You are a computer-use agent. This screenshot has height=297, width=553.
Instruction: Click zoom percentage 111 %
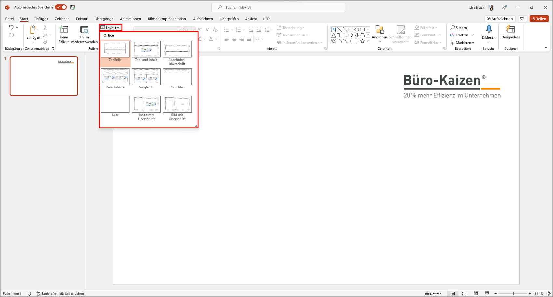[539, 293]
